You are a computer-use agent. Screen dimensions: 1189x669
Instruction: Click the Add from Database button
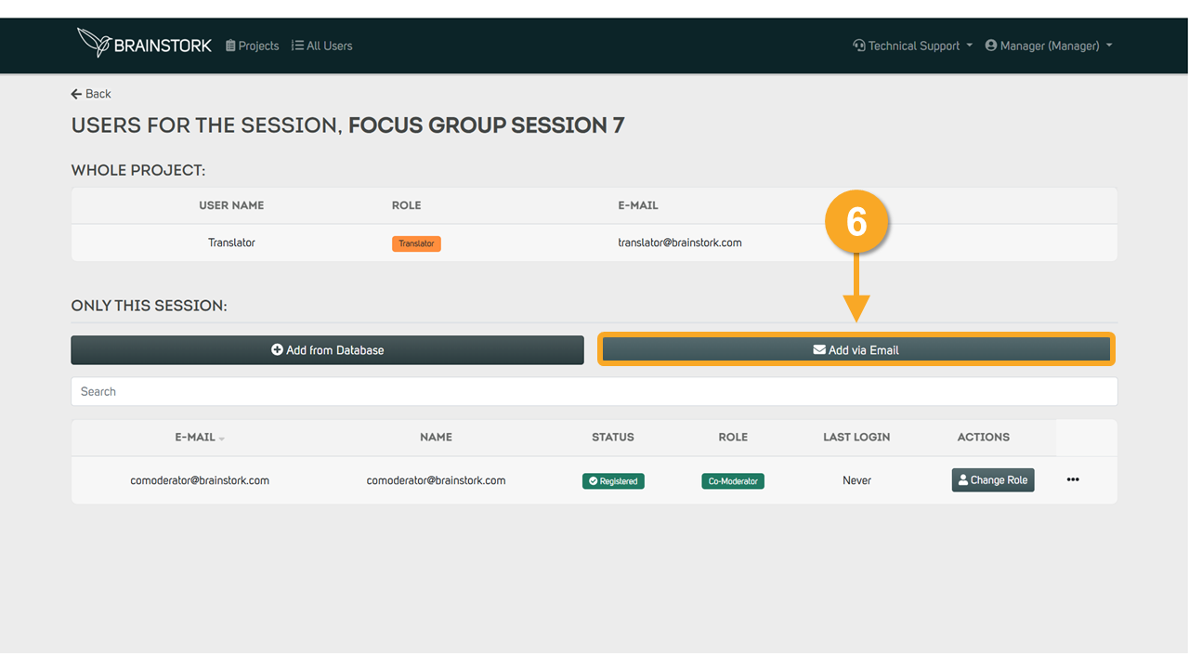327,350
